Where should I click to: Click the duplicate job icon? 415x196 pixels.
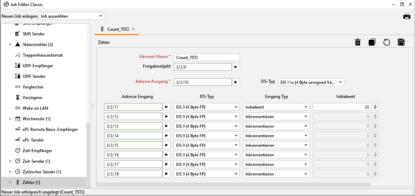tap(372, 42)
